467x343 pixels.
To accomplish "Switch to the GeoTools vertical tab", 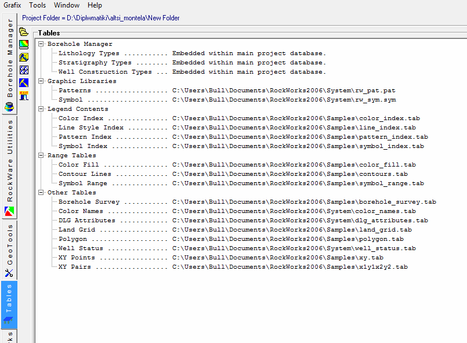I will (9, 250).
